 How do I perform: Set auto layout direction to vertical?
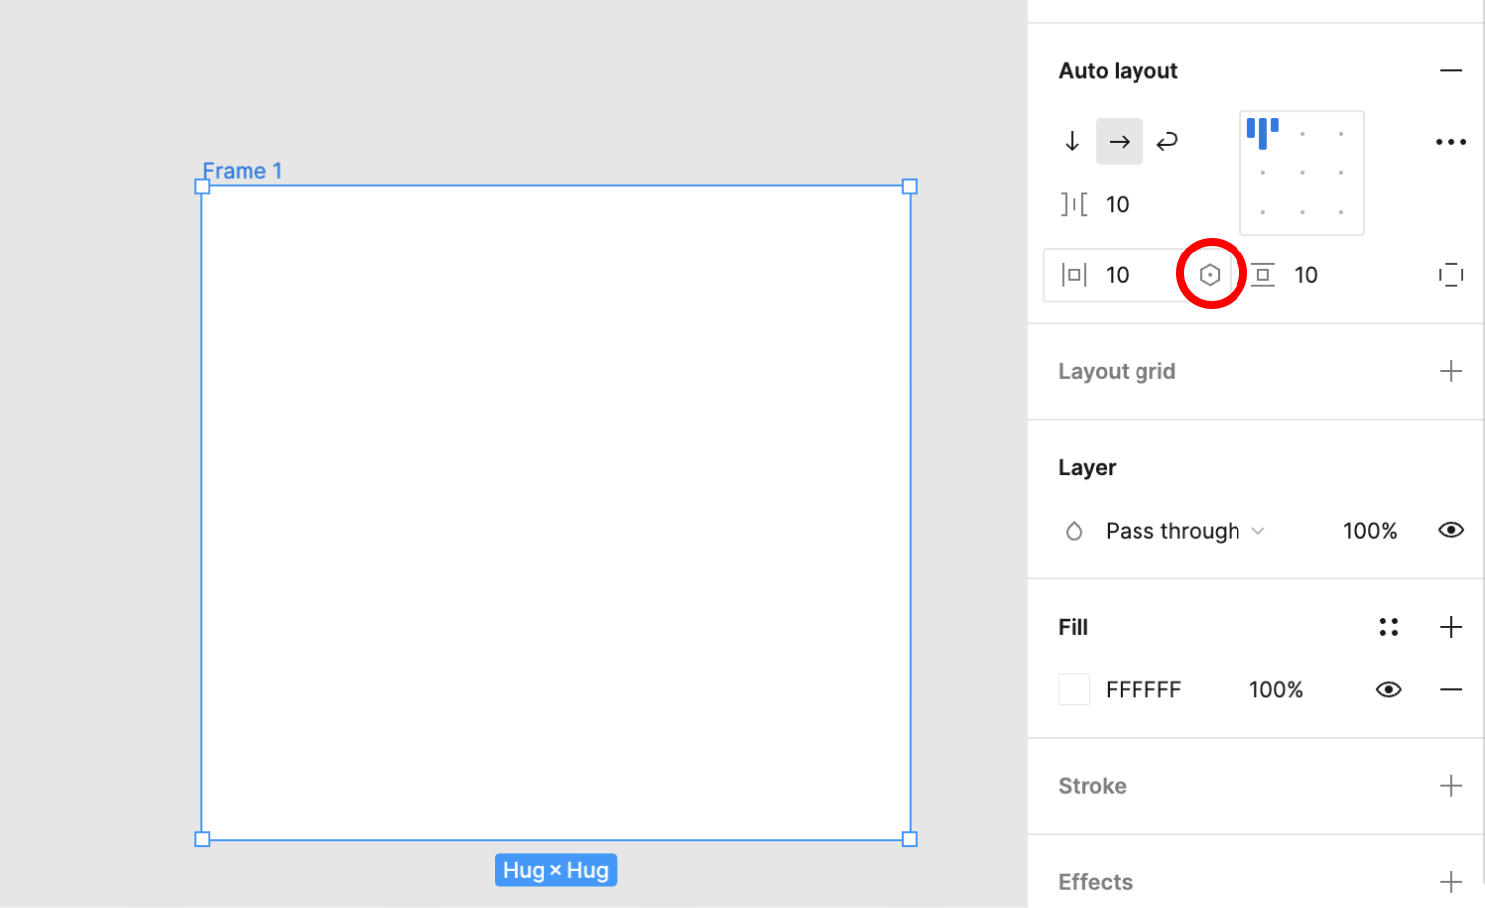click(x=1072, y=141)
